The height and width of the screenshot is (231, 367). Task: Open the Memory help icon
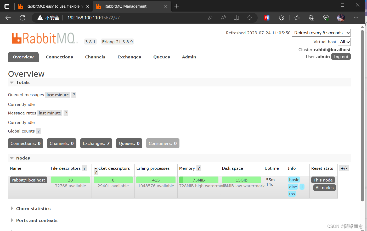click(199, 168)
